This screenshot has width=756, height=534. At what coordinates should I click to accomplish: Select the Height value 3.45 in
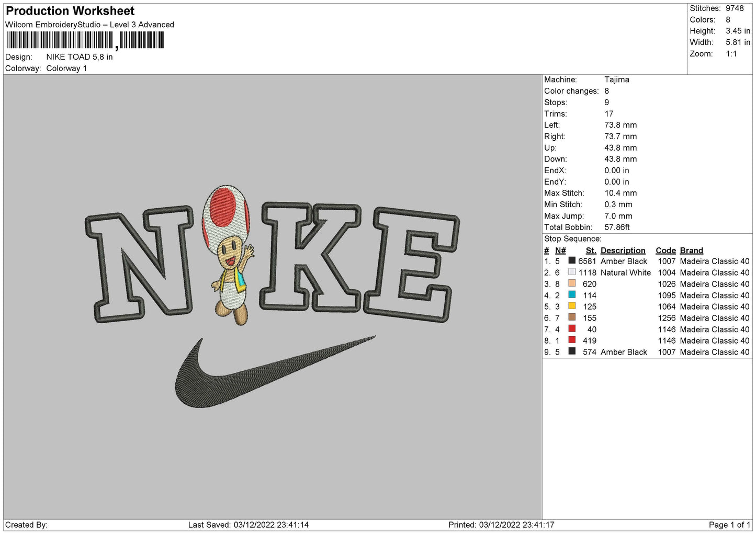coord(738,31)
